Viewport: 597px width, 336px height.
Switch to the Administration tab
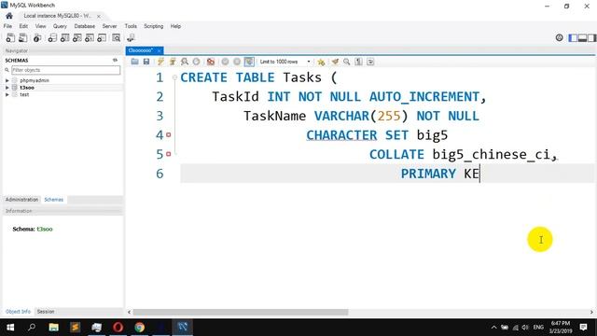coord(21,200)
